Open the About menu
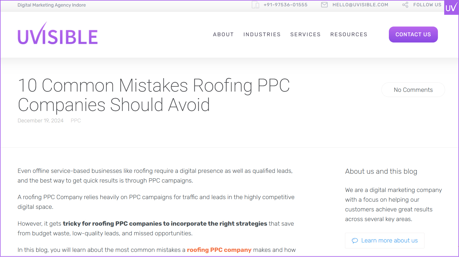The image size is (459, 257). (x=223, y=35)
